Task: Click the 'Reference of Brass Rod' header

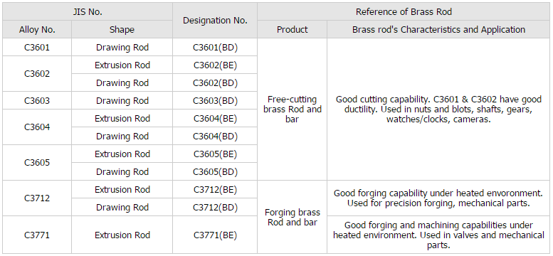Action: 404,11
